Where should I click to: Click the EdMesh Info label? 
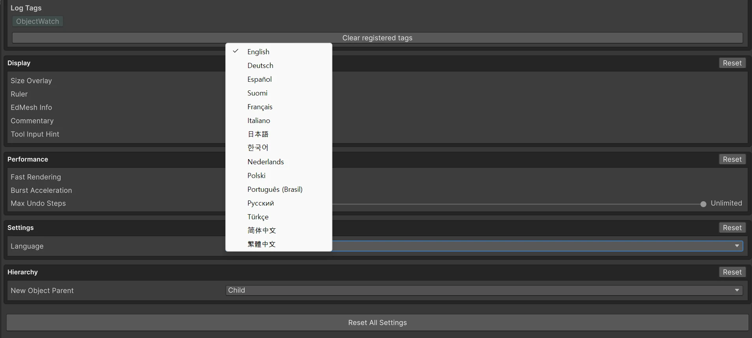(x=31, y=107)
